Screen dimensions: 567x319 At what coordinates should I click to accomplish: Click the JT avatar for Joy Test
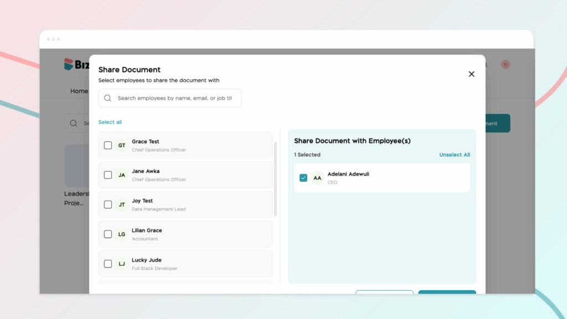tap(122, 205)
